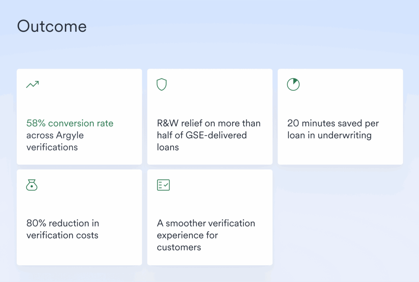419x282 pixels.
Task: Select the "verification costs" text
Action: click(x=62, y=235)
